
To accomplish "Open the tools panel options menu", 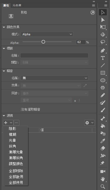I will (106, 6).
